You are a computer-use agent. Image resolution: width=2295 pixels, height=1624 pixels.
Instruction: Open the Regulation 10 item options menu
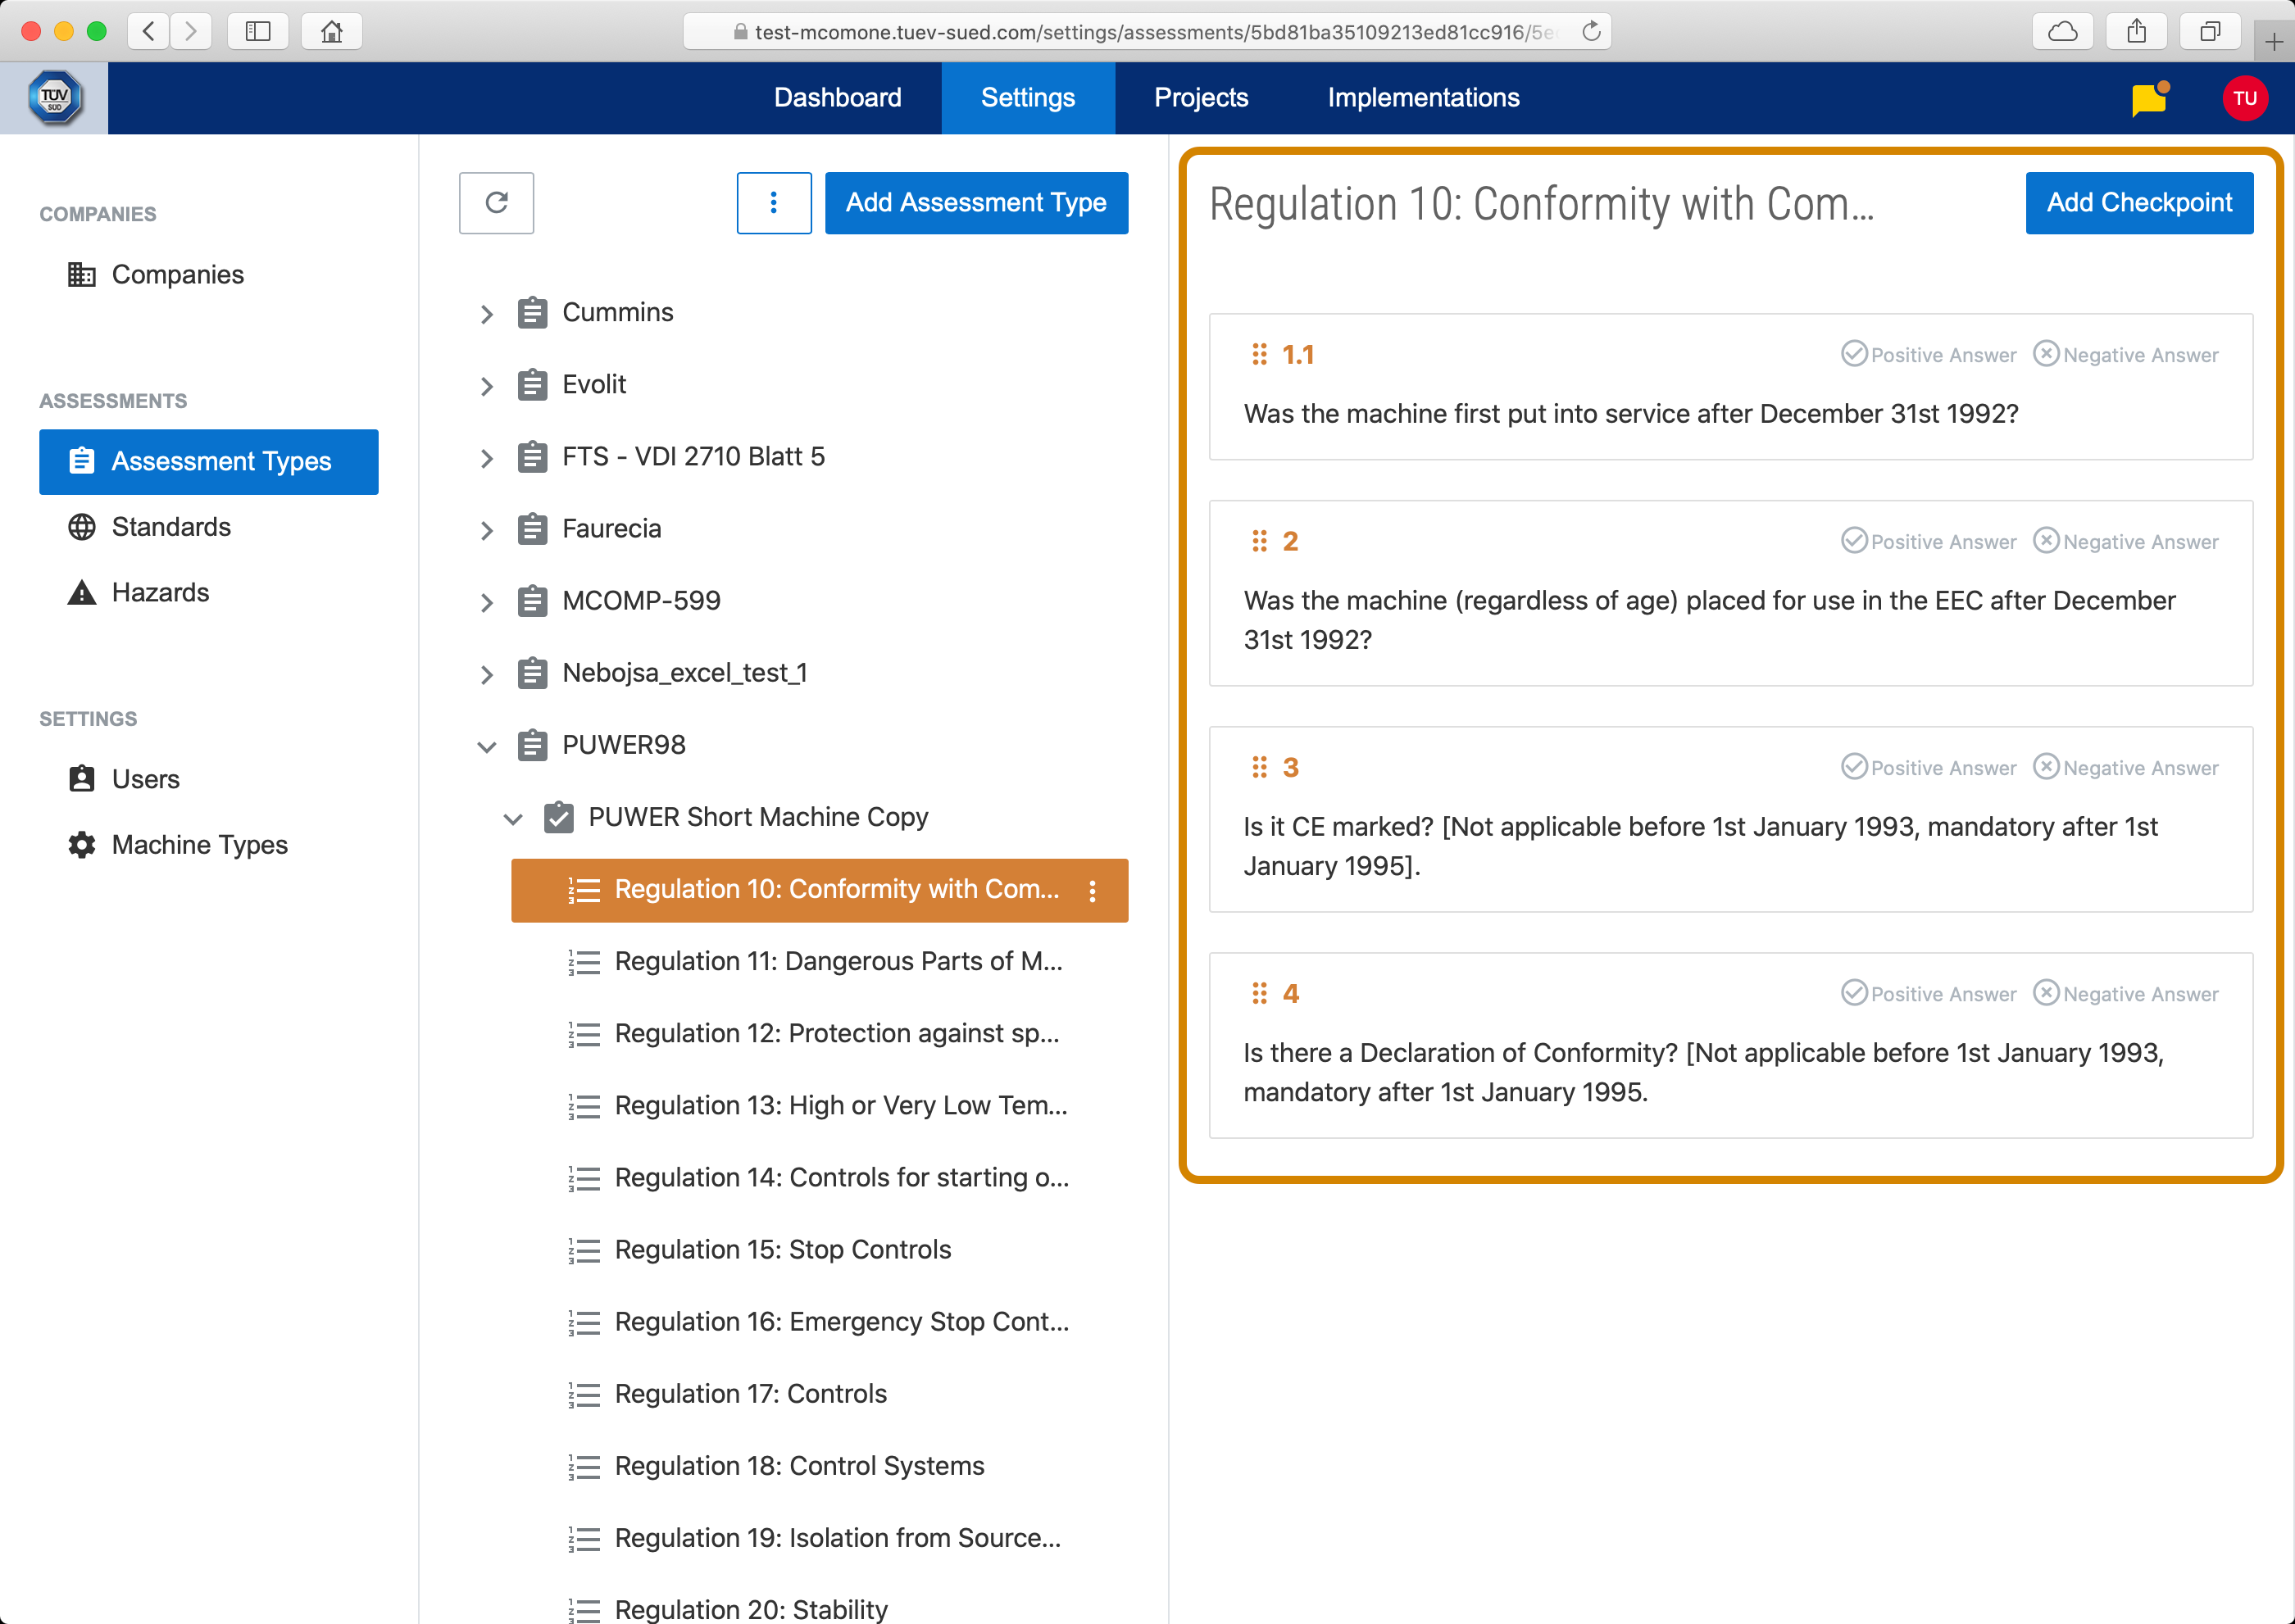coord(1093,890)
